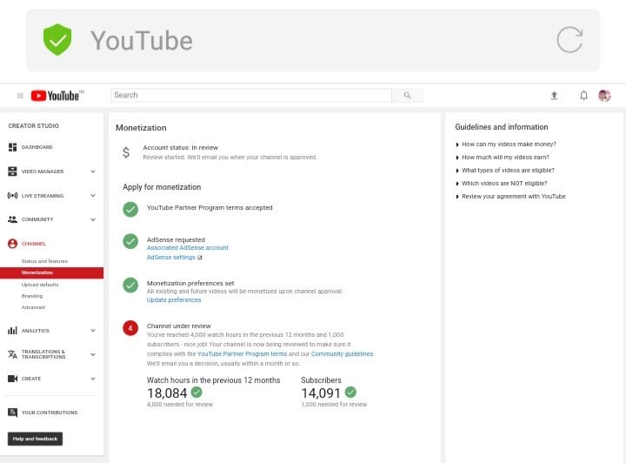Open the notifications bell

(583, 96)
